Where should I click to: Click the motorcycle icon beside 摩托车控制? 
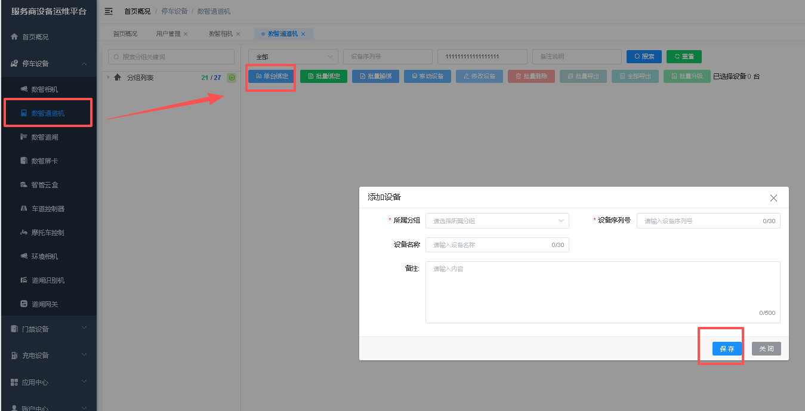[24, 233]
